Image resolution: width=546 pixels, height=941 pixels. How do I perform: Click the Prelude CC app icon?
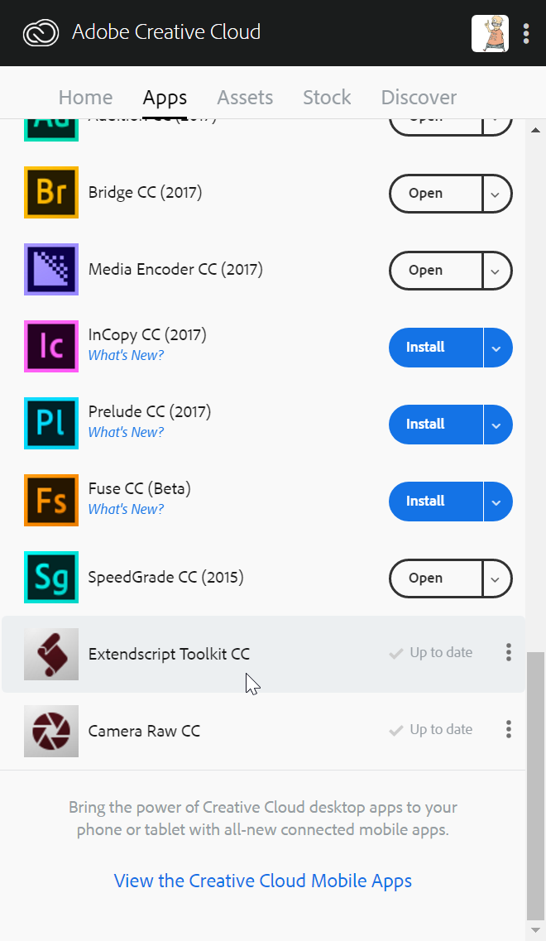point(51,424)
